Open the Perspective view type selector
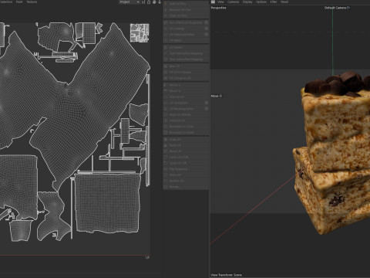 [x=218, y=8]
